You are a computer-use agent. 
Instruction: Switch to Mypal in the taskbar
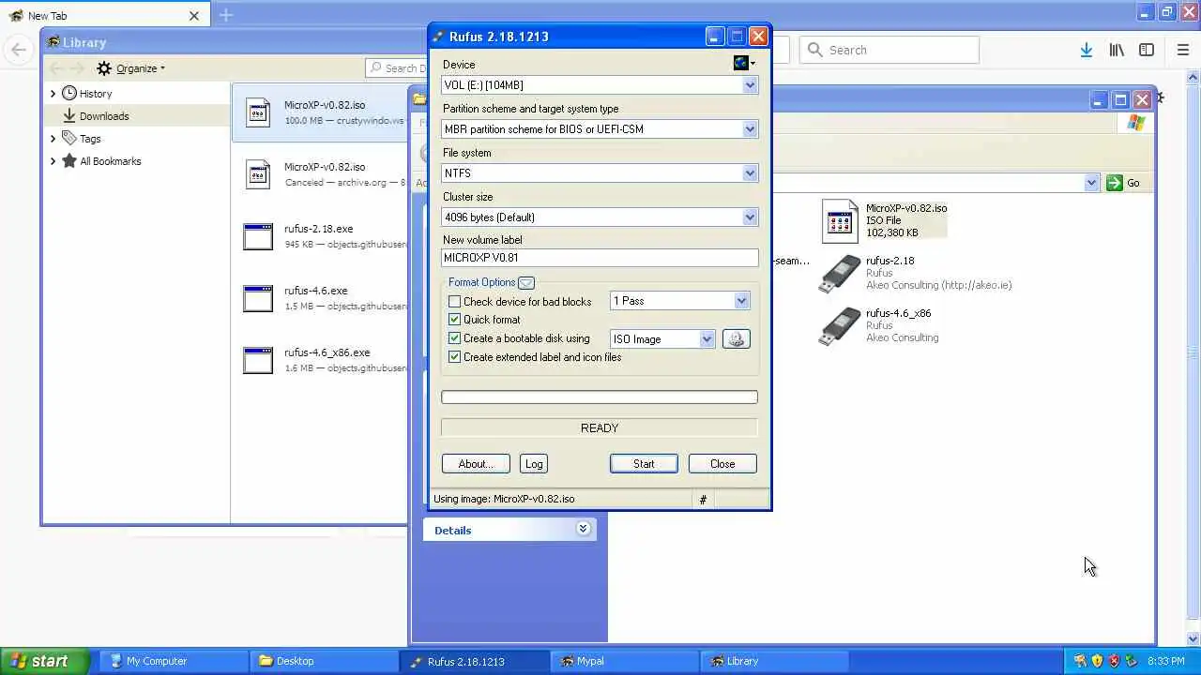tap(624, 661)
